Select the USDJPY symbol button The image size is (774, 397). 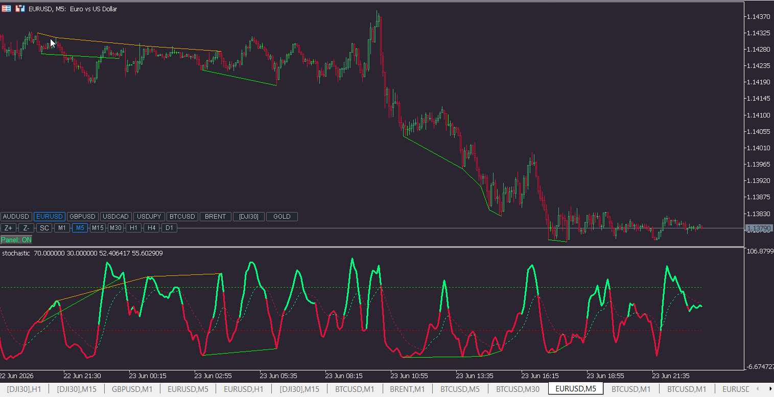149,217
